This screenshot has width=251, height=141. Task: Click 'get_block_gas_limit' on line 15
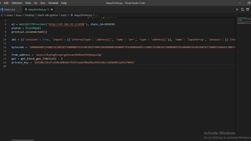[x=35, y=59]
